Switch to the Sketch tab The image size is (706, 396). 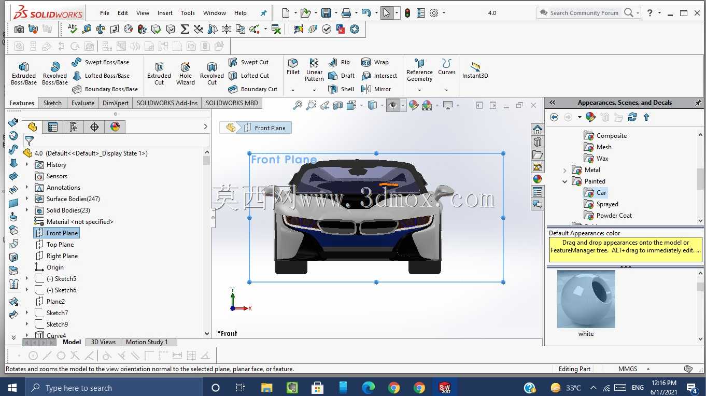52,103
